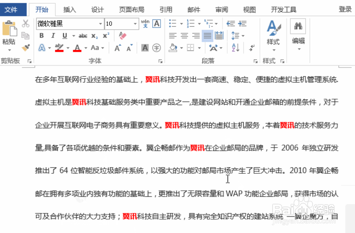Image resolution: width=355 pixels, height=233 pixels.
Task: Open underline style dropdown arrow
Action: tap(74, 36)
